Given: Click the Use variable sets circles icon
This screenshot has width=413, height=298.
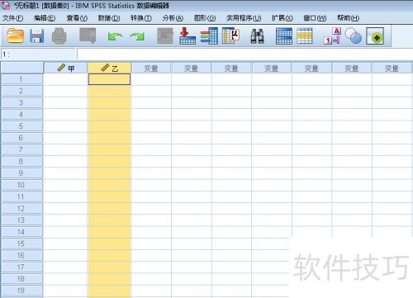Looking at the screenshot, I should pos(354,35).
